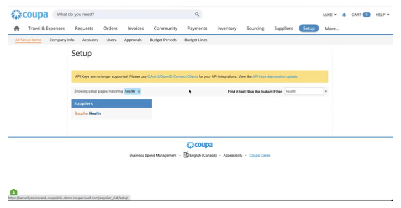Click the language icon in footer
401x208 pixels.
click(x=186, y=155)
